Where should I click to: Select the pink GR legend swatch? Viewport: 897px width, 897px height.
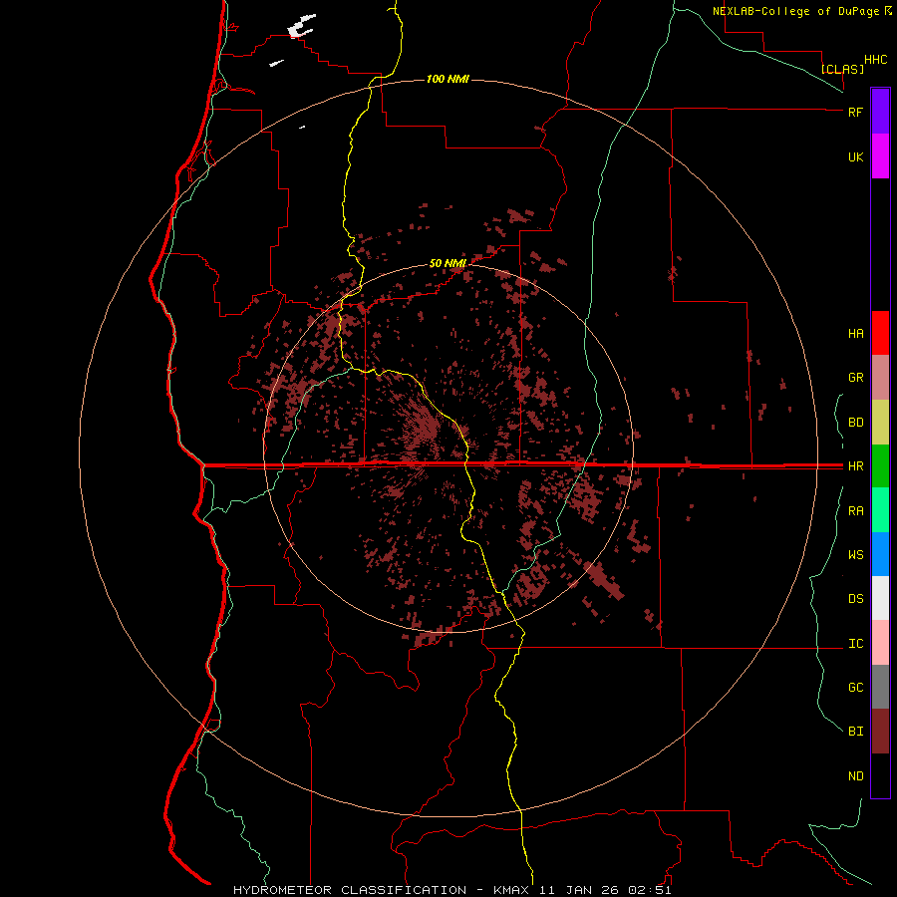[880, 378]
